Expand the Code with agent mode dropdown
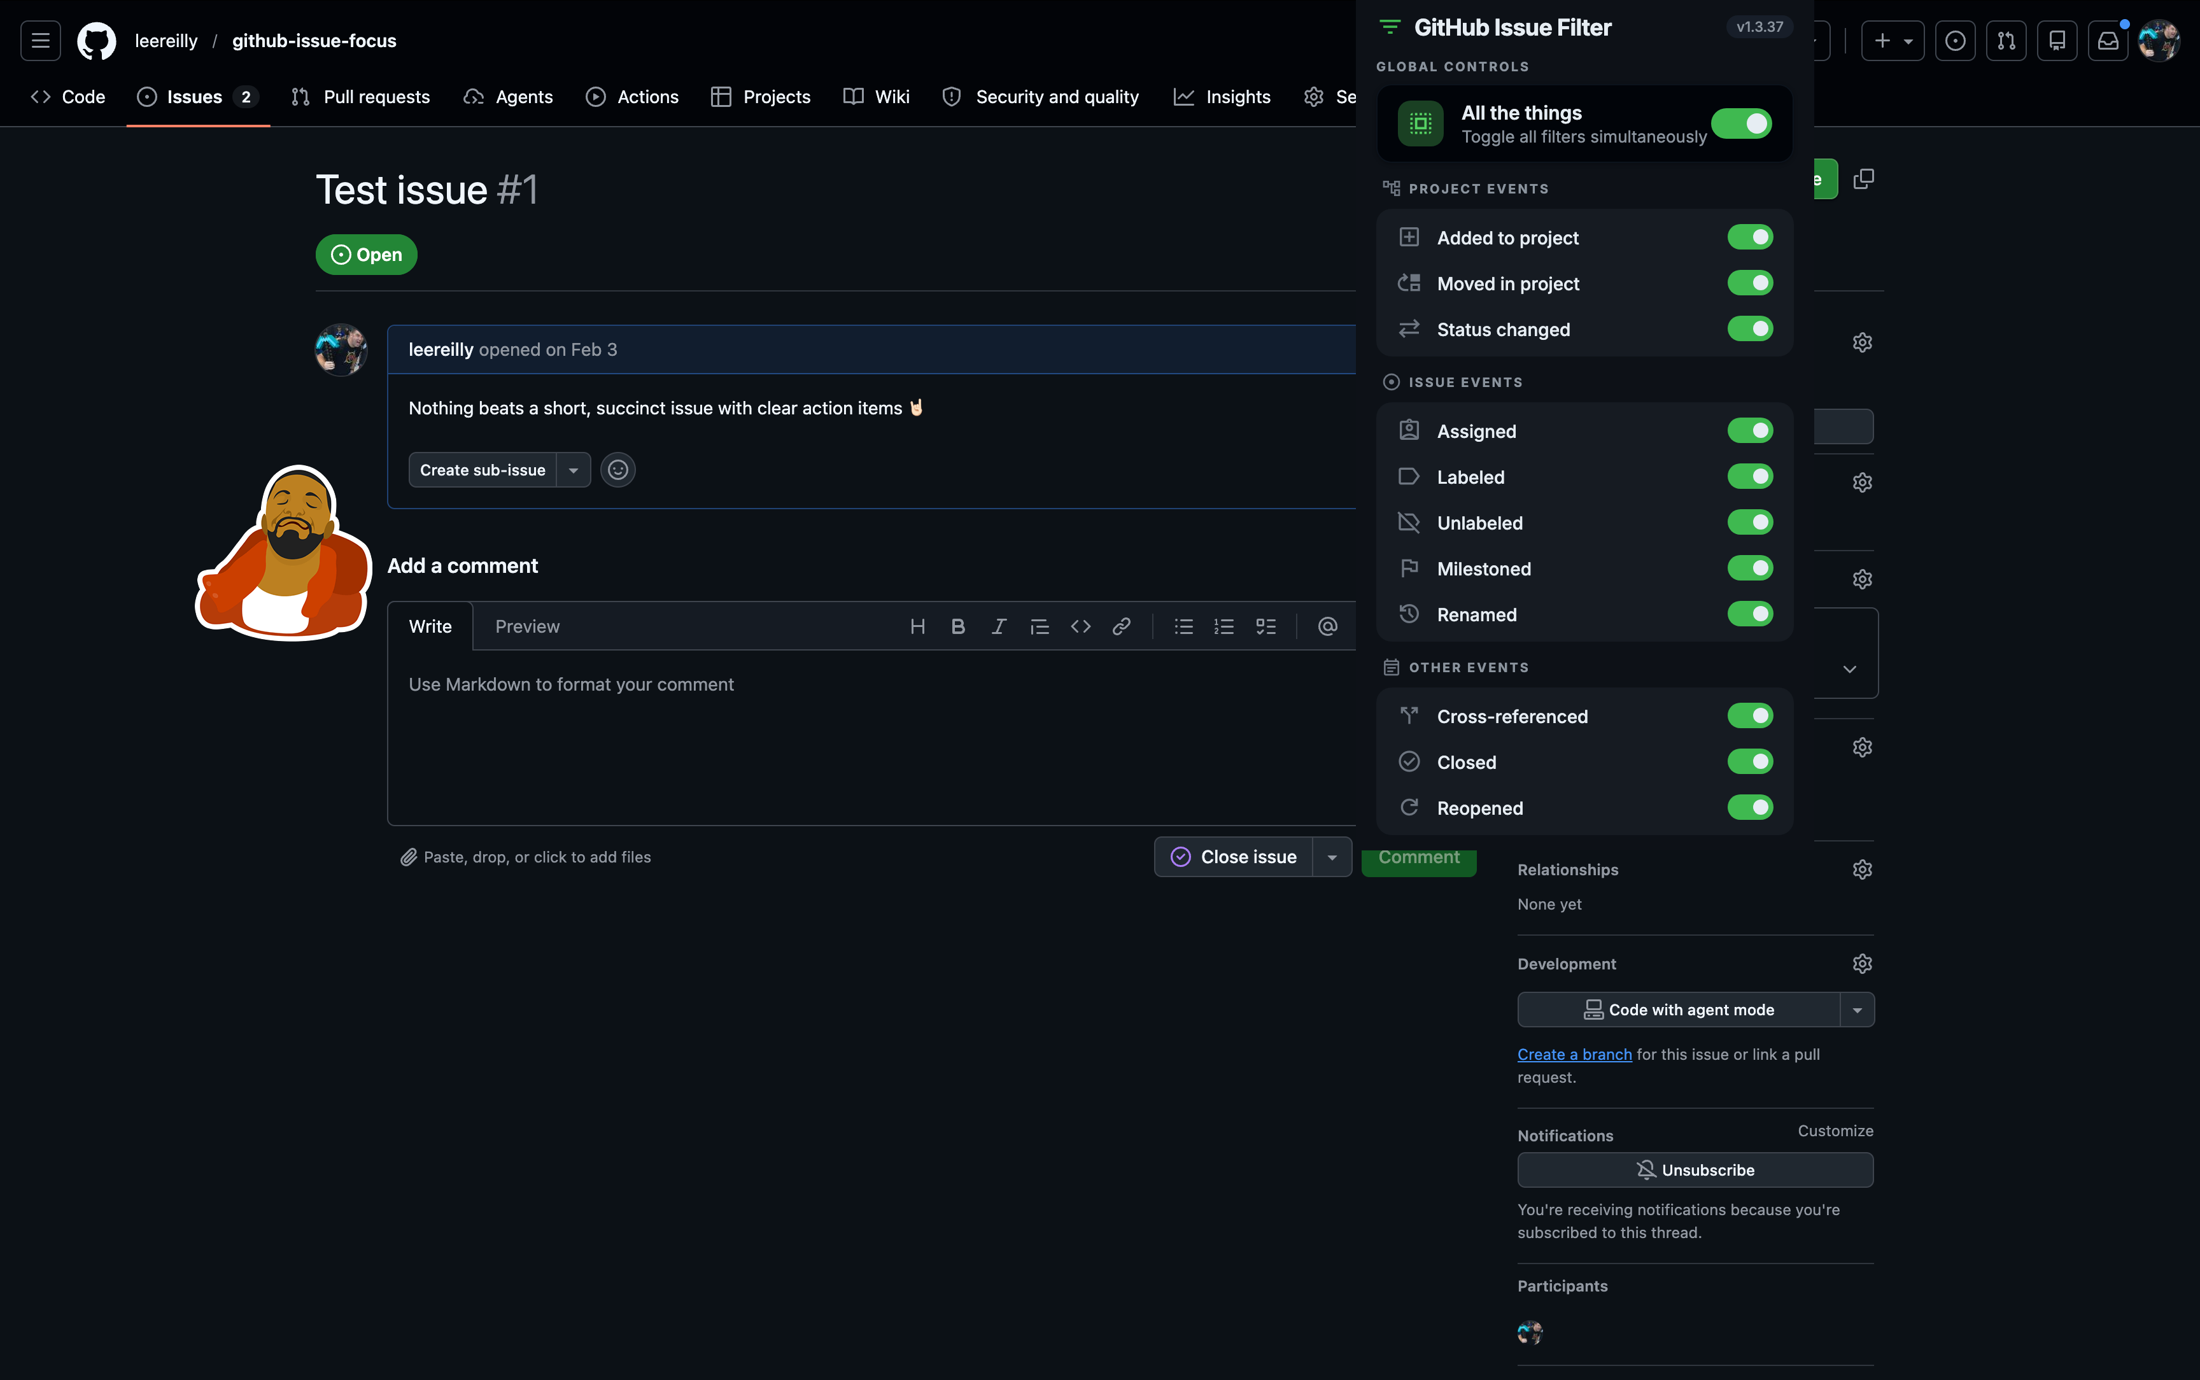Viewport: 2200px width, 1380px height. tap(1857, 1010)
